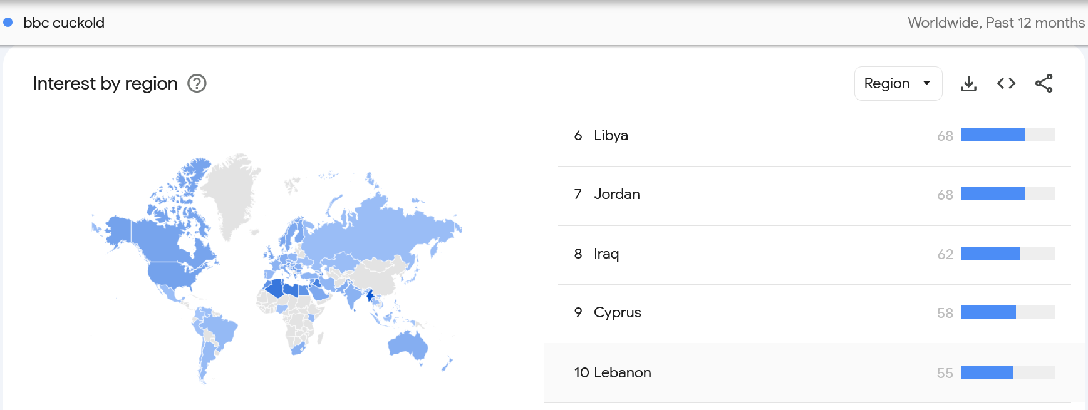Select Australia on the map

click(407, 344)
